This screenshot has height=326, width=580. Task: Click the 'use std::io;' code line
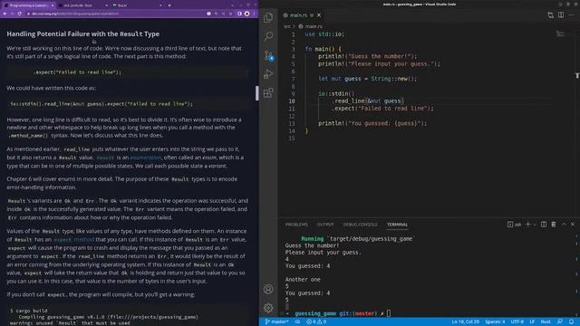(324, 34)
